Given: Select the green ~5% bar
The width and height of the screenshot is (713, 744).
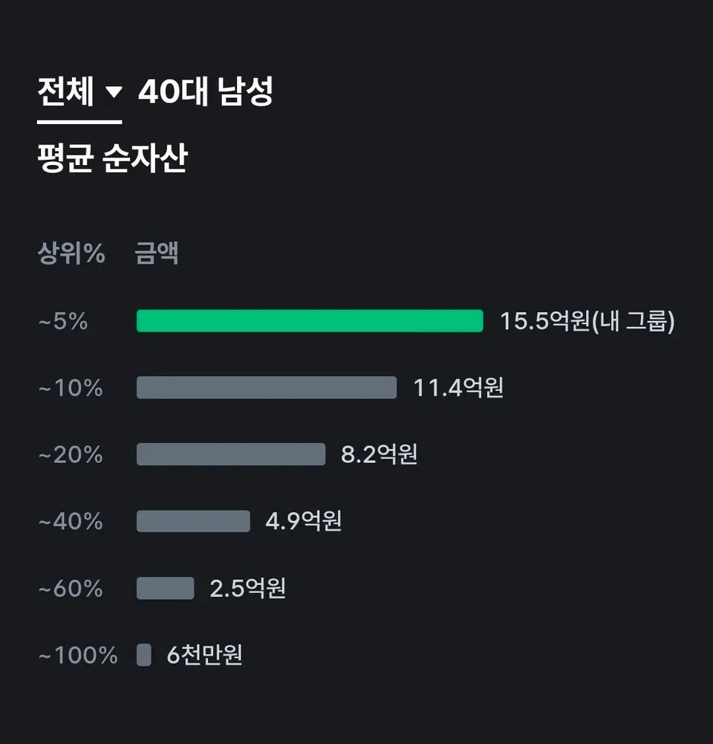Looking at the screenshot, I should (310, 321).
